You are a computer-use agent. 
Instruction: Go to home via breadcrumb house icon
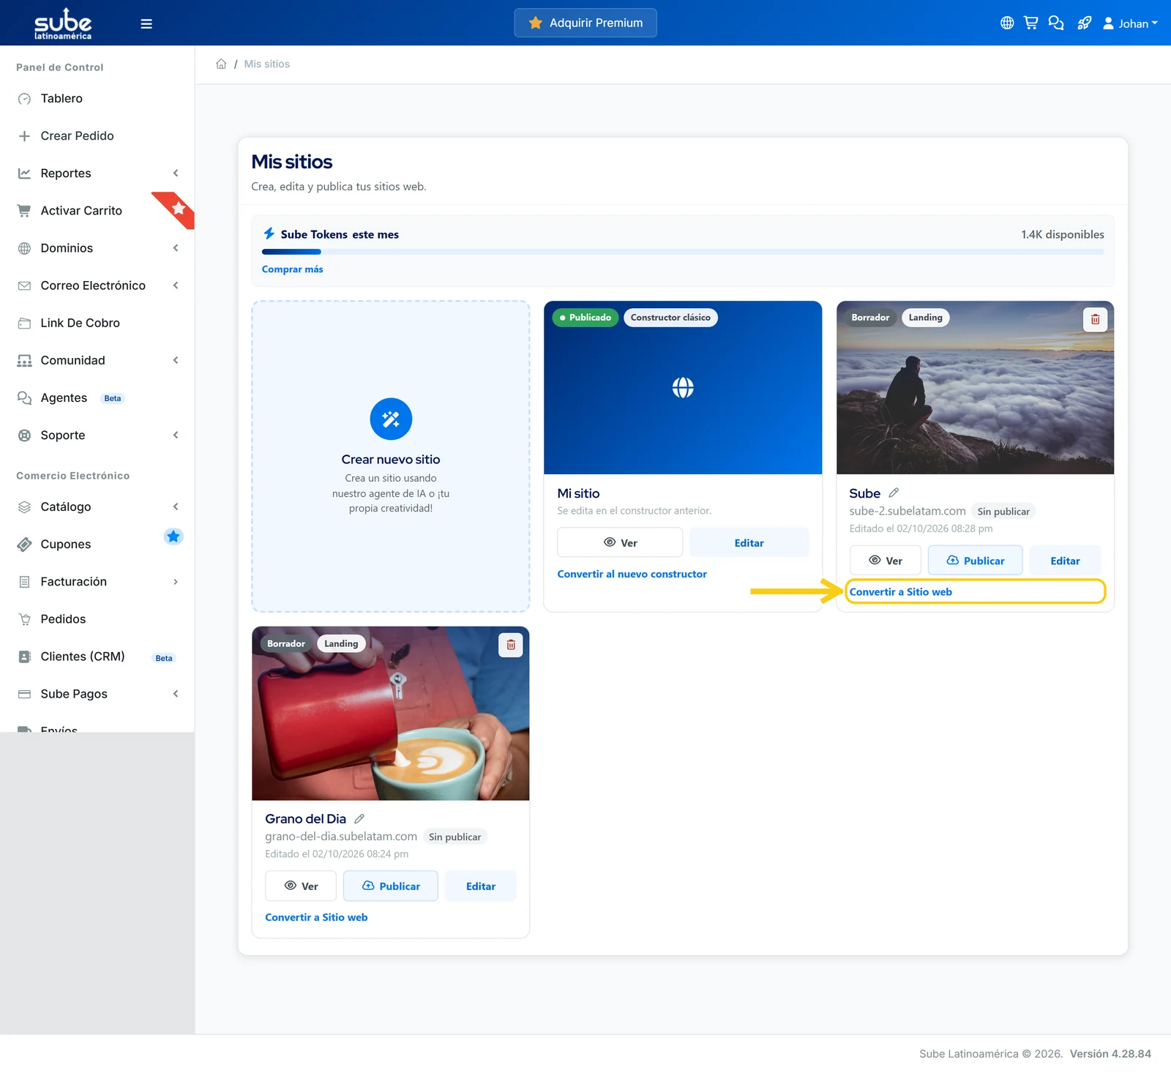[x=221, y=64]
